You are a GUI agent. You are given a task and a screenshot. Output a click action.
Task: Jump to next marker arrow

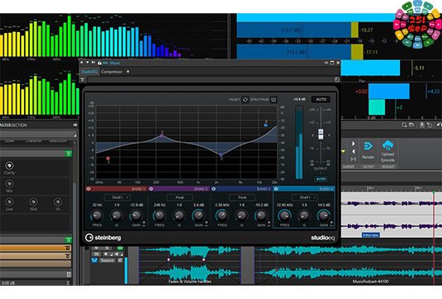354,143
